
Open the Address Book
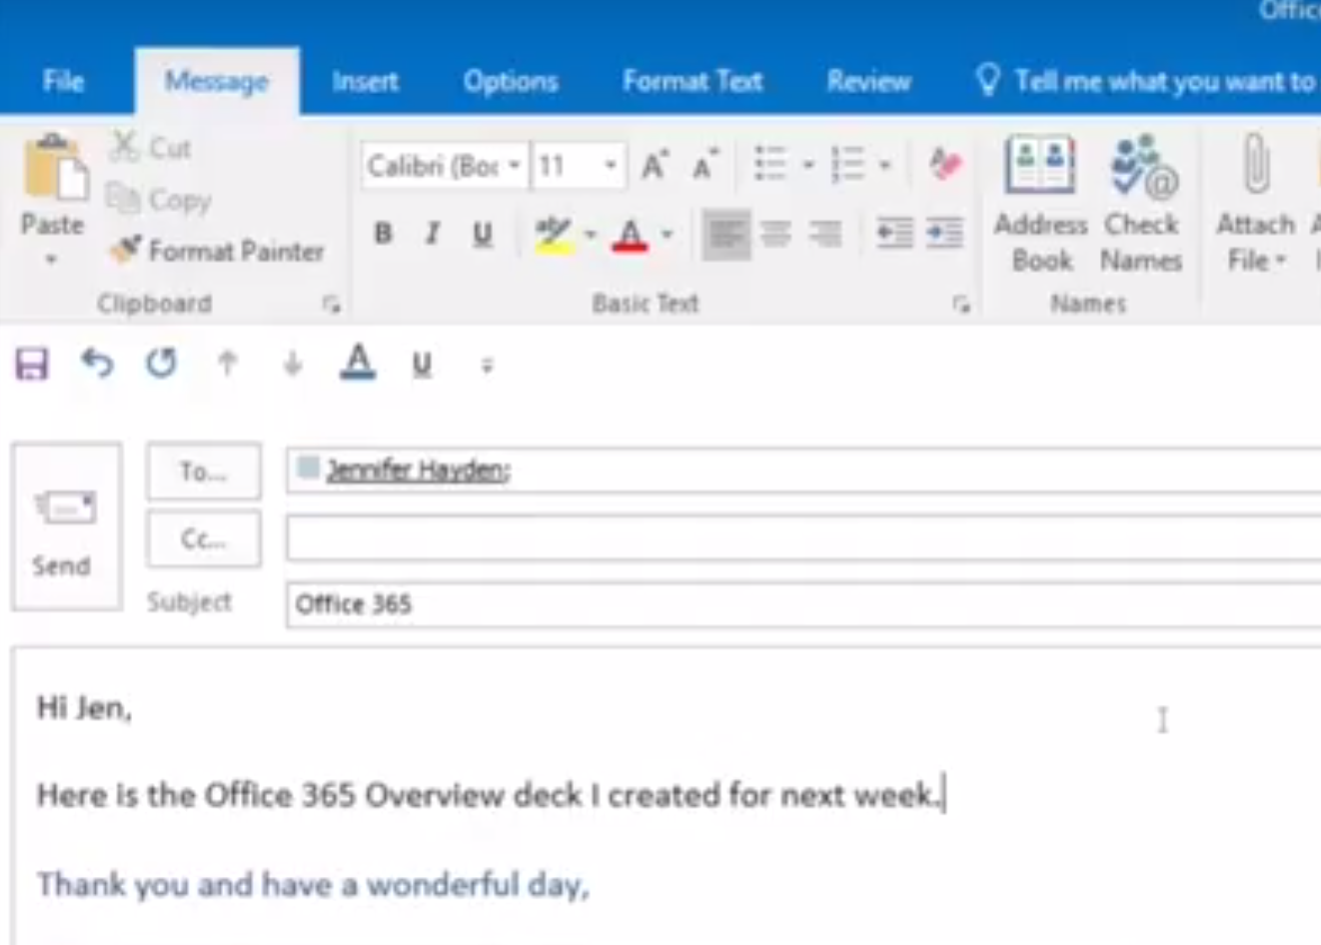(x=1040, y=205)
